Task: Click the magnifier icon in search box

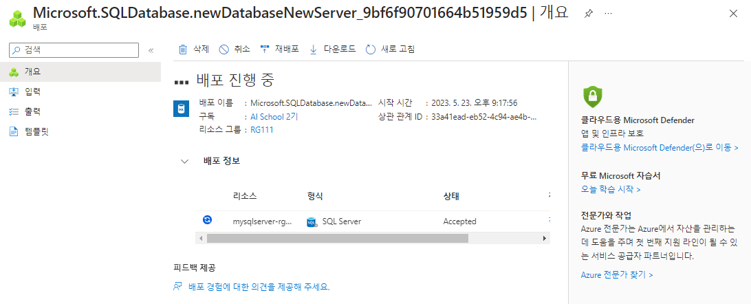Action: tap(17, 50)
